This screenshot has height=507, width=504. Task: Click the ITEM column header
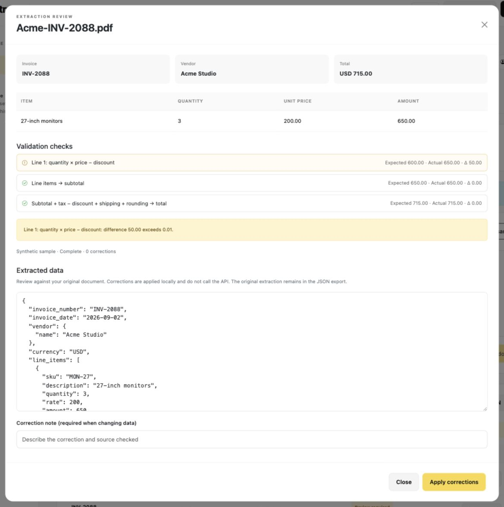pos(26,101)
